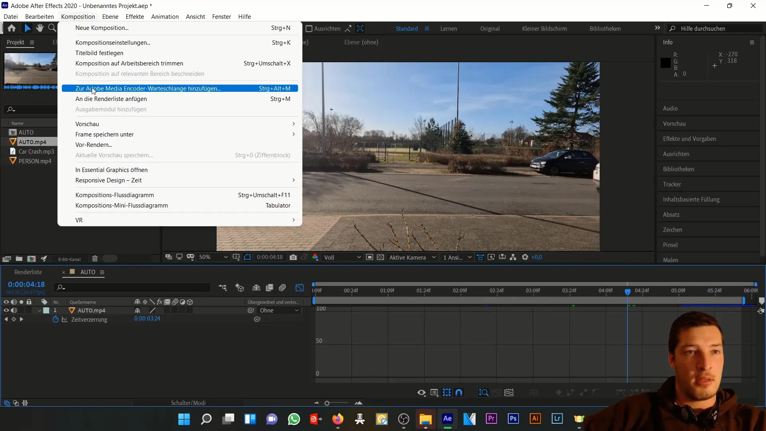The height and width of the screenshot is (431, 766).
Task: Expand the Vorschau submenu arrow
Action: point(293,124)
